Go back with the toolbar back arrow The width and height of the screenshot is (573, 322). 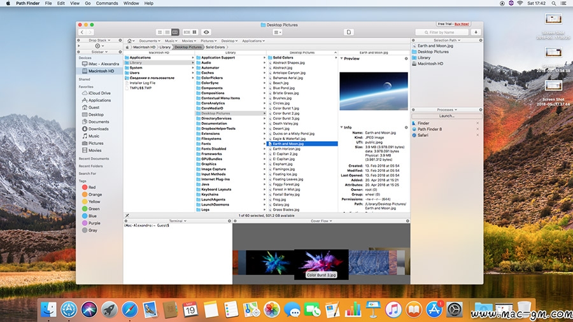[82, 32]
